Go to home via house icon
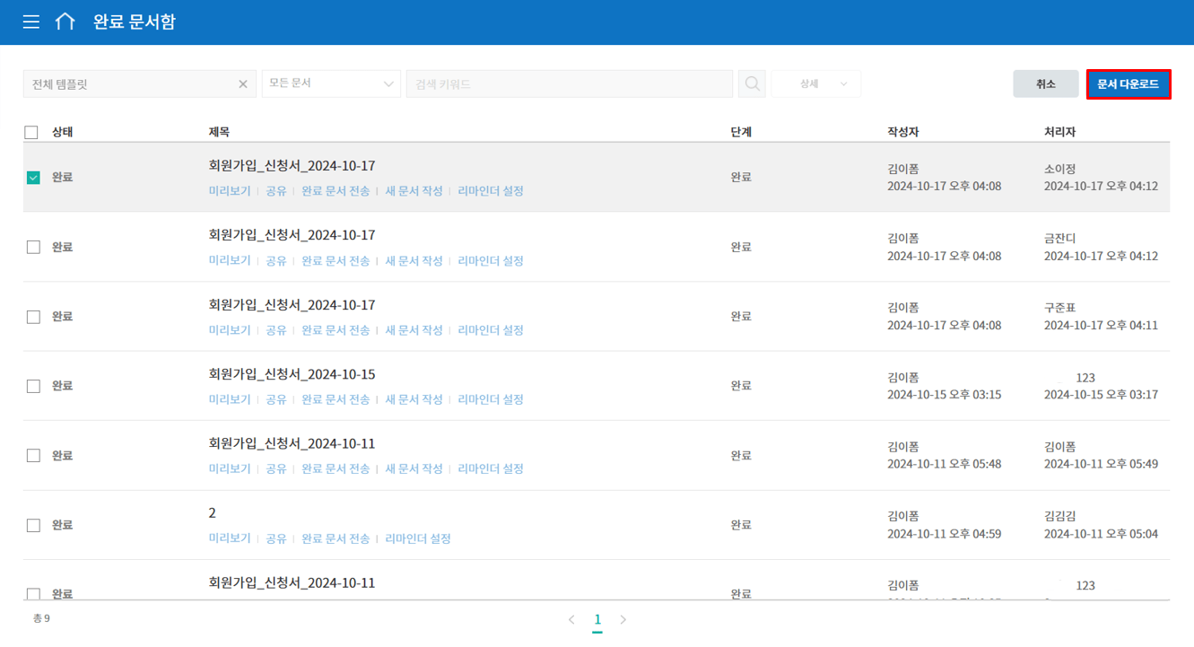This screenshot has height=647, width=1194. coord(65,22)
